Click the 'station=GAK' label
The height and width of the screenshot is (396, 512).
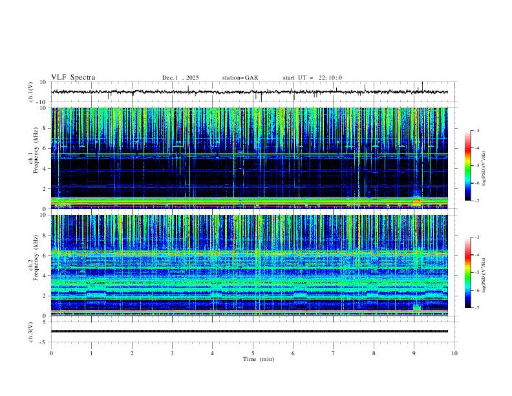point(240,78)
